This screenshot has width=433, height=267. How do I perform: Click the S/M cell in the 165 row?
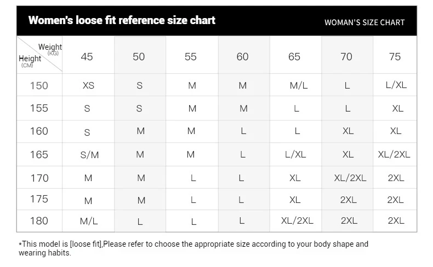89,155
